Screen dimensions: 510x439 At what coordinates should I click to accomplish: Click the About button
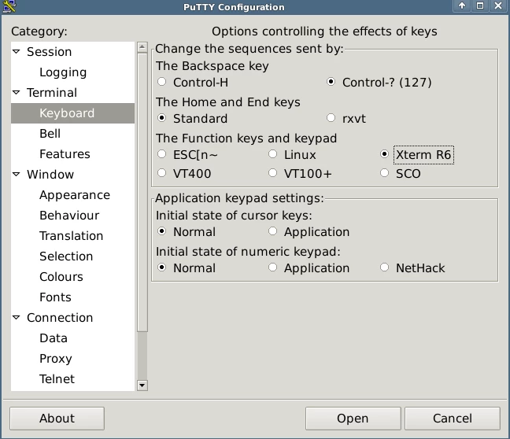[57, 419]
